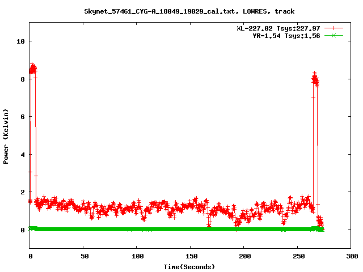Click the Power (Kelvin) y-axis label

pyautogui.click(x=6, y=136)
